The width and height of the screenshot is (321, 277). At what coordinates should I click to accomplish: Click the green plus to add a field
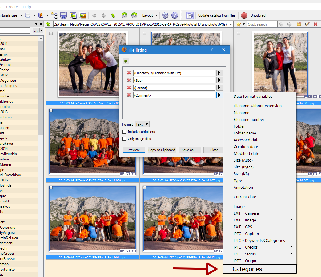[126, 61]
